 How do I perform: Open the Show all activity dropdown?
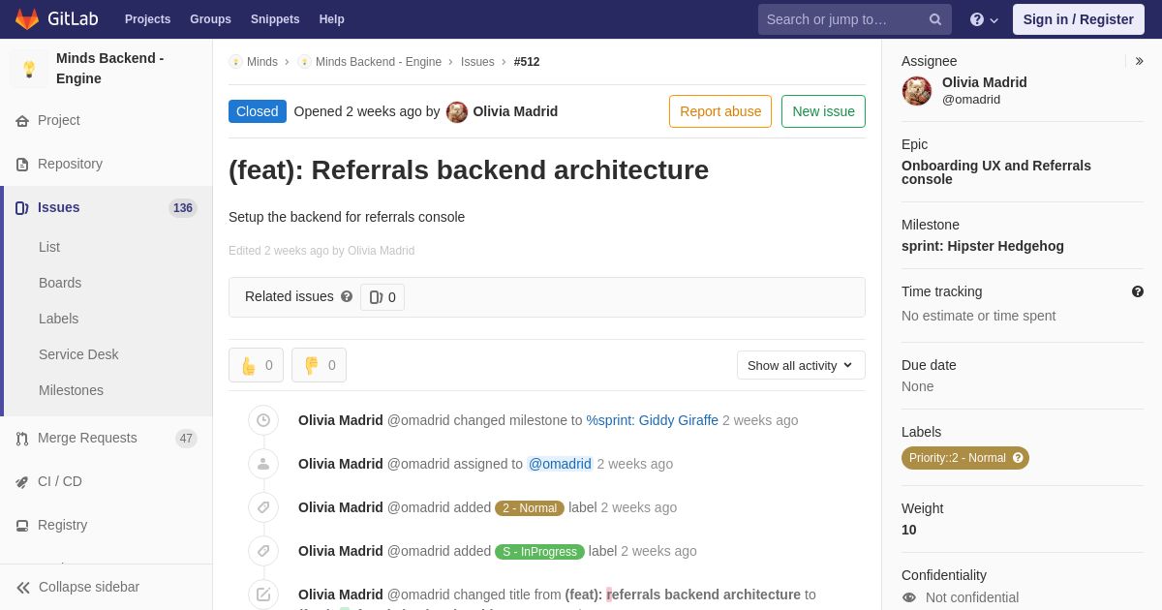coord(801,365)
